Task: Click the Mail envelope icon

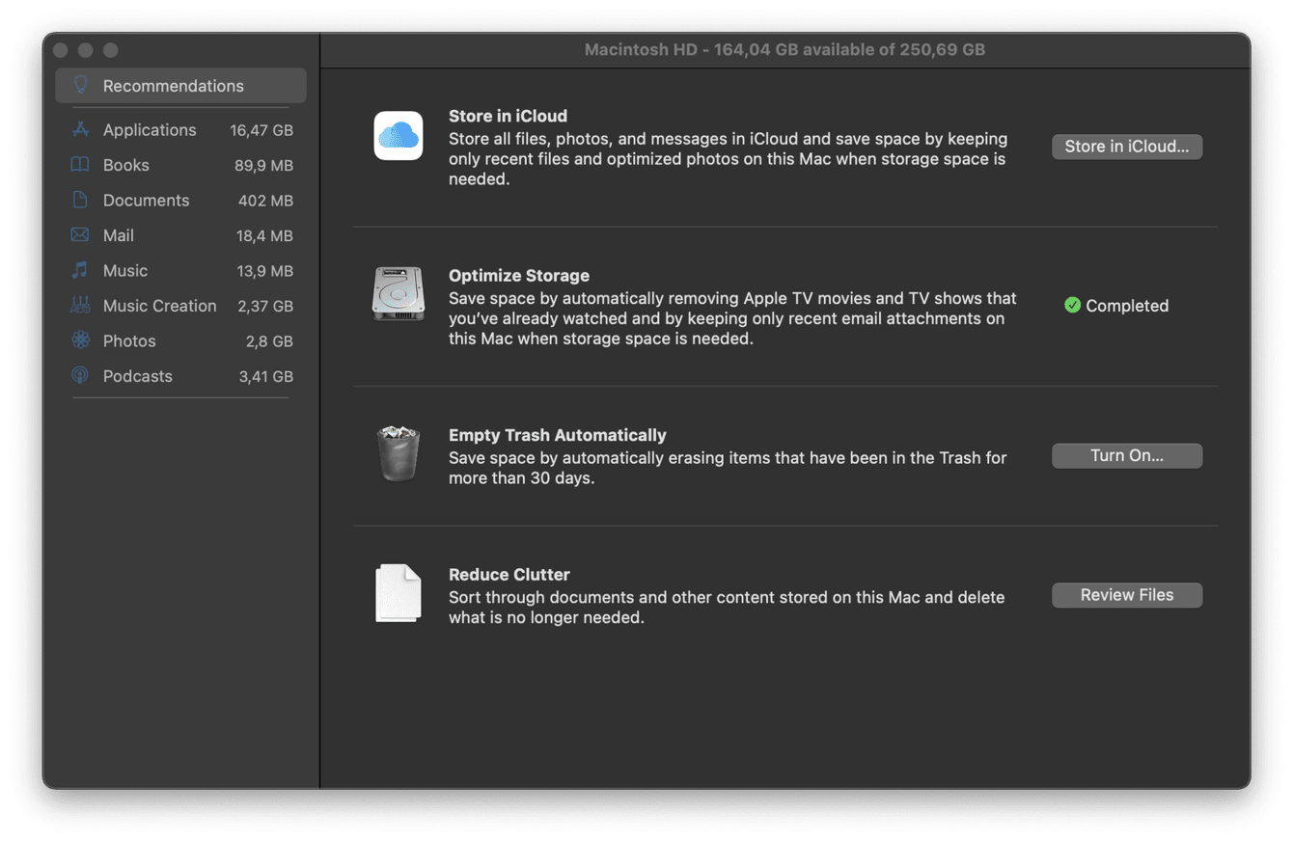Action: (x=81, y=235)
